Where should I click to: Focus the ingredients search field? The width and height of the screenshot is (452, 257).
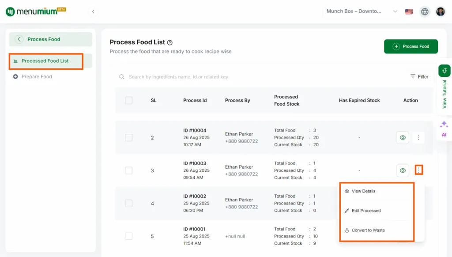(178, 77)
